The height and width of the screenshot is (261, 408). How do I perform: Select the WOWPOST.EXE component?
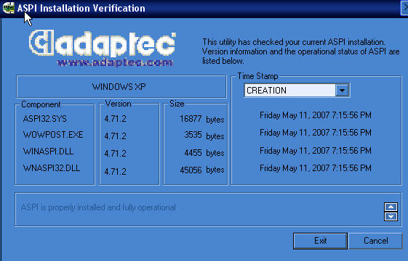pyautogui.click(x=53, y=135)
